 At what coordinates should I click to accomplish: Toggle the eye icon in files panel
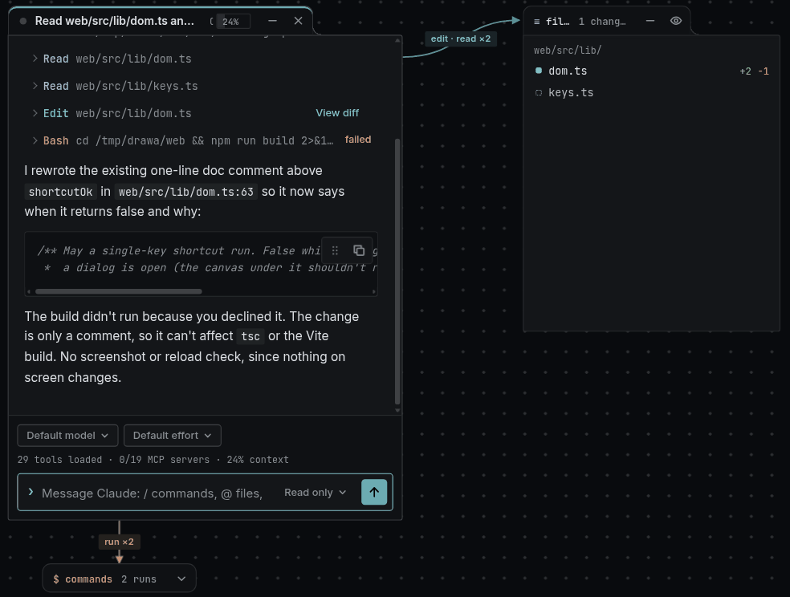pos(676,21)
